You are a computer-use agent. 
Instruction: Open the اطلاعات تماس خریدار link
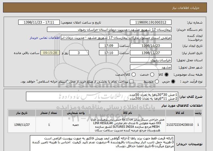[45, 38]
